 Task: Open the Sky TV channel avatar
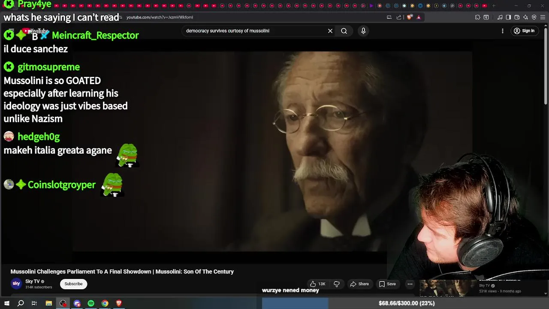click(x=16, y=284)
